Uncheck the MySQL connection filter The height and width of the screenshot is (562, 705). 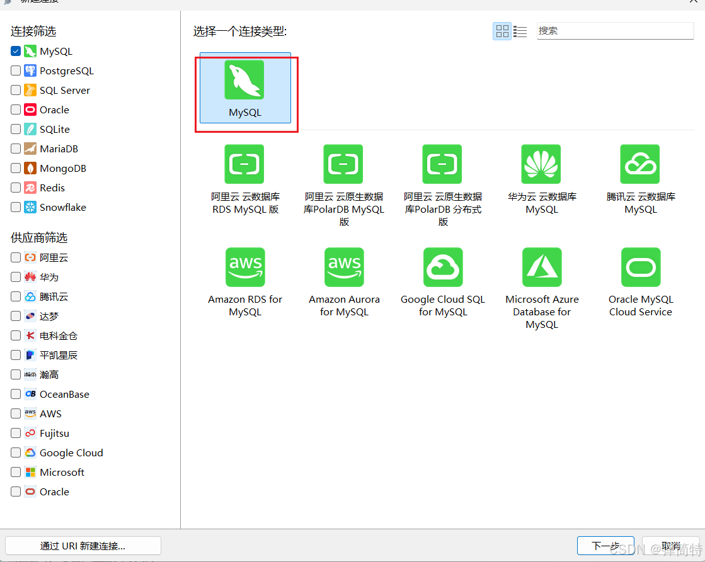16,51
